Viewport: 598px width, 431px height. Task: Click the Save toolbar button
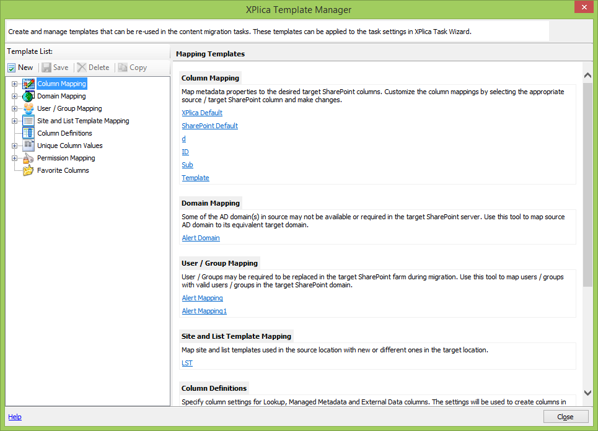point(55,67)
